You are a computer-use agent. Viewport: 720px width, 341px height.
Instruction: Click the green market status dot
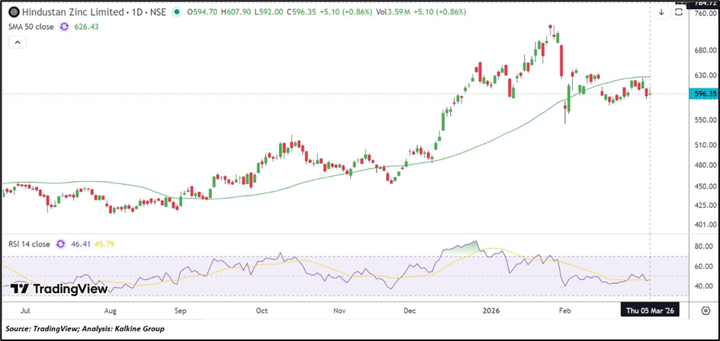click(178, 12)
